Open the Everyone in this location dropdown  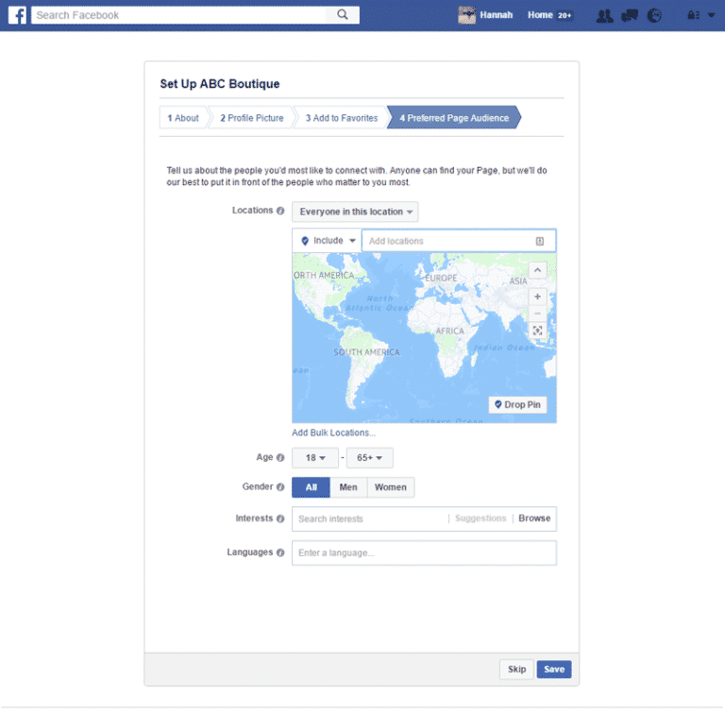[x=355, y=212]
